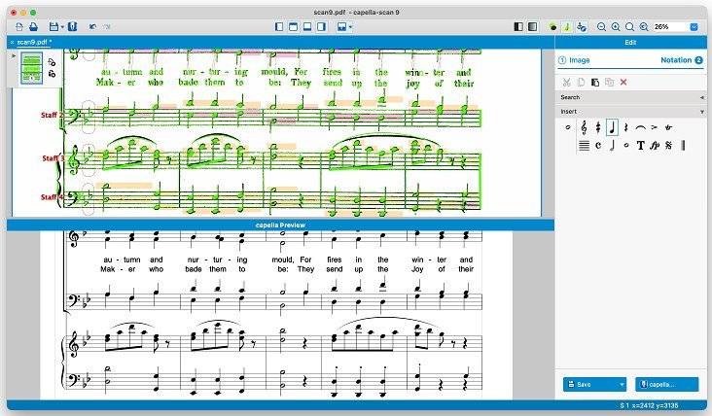Choose the text insert tool
This screenshot has width=712, height=416.
tap(640, 146)
